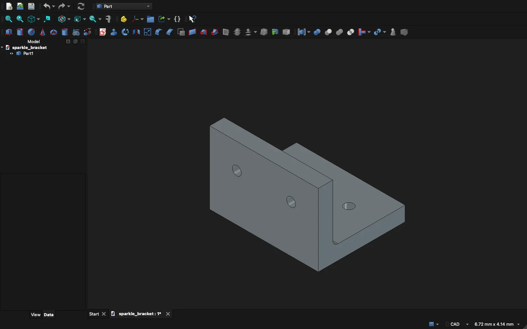This screenshot has width=527, height=329.
Task: Switch to the sparkle_bracket document tab
Action: pyautogui.click(x=140, y=314)
